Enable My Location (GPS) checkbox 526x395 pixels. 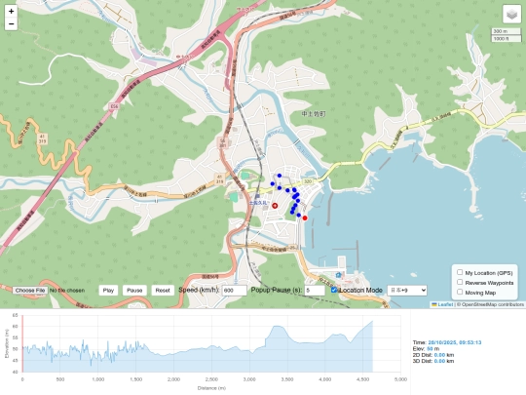(460, 272)
